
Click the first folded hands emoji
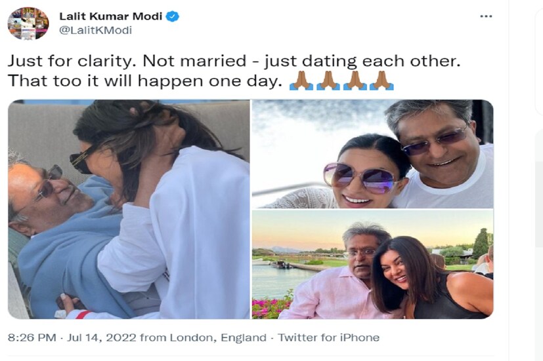point(301,81)
